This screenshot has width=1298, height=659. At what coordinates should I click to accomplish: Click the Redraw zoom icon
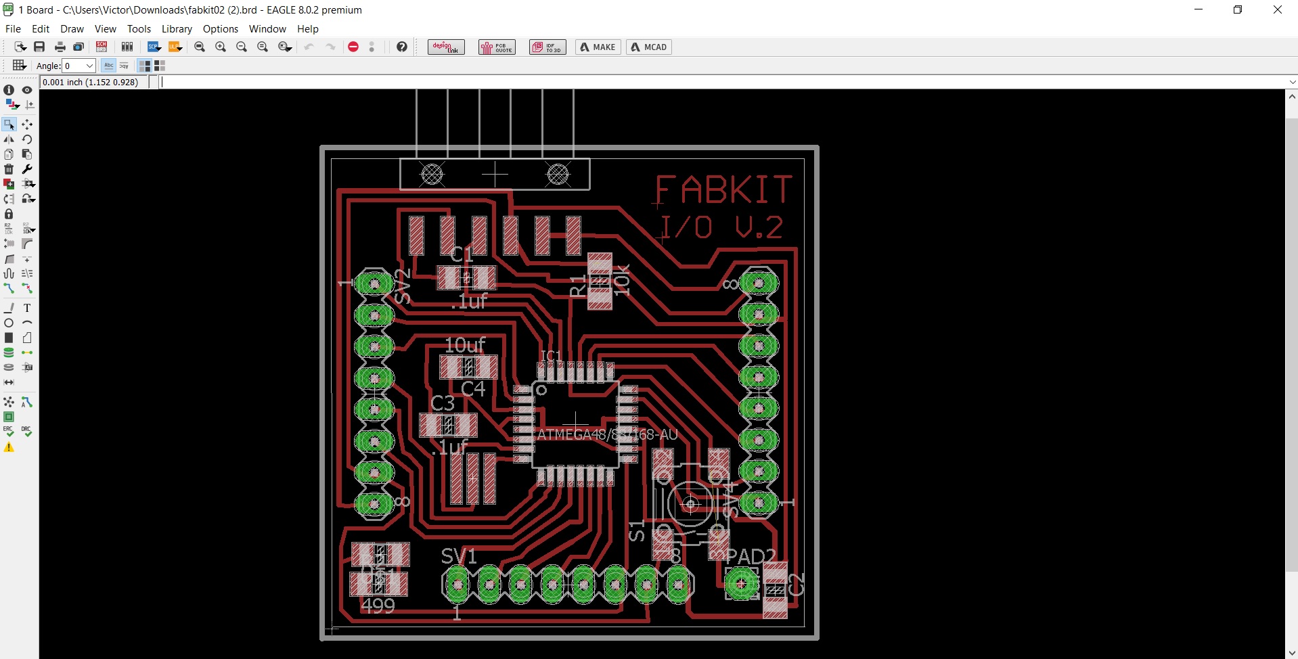[263, 47]
